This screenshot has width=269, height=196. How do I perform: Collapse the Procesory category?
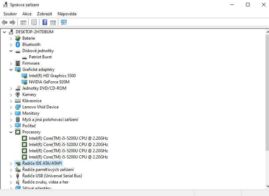coord(11,132)
